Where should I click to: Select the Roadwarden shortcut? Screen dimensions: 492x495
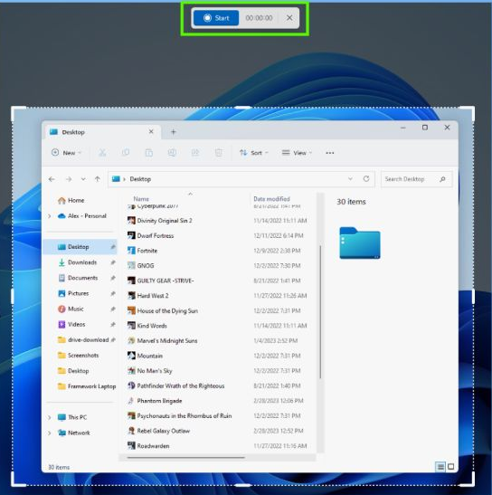(149, 446)
